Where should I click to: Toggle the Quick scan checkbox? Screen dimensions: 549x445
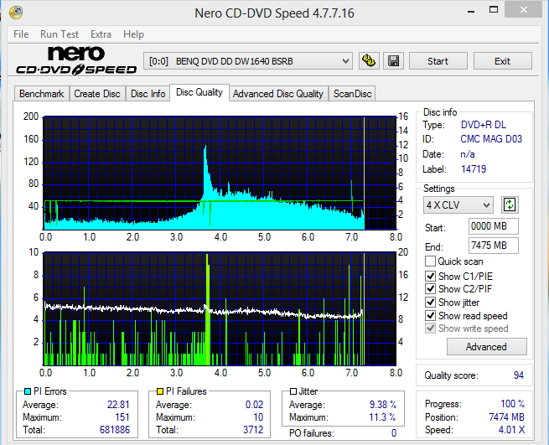tap(430, 261)
